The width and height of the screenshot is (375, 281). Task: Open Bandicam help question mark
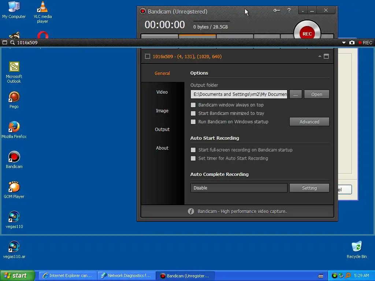[x=289, y=10]
